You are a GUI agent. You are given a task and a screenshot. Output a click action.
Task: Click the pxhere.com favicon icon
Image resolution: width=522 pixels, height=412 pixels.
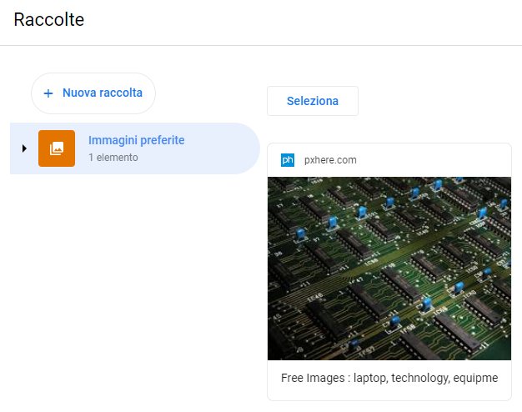coord(288,160)
